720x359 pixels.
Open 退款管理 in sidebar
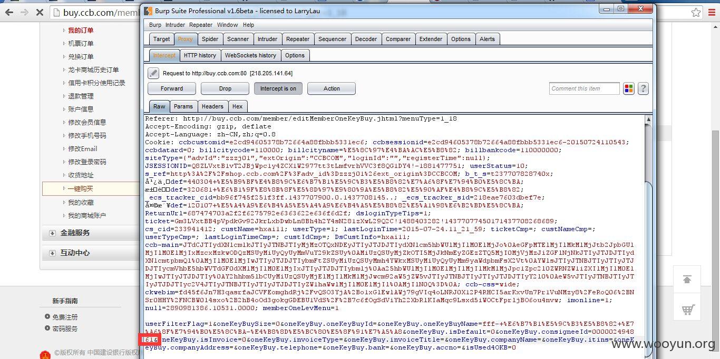pos(81,96)
